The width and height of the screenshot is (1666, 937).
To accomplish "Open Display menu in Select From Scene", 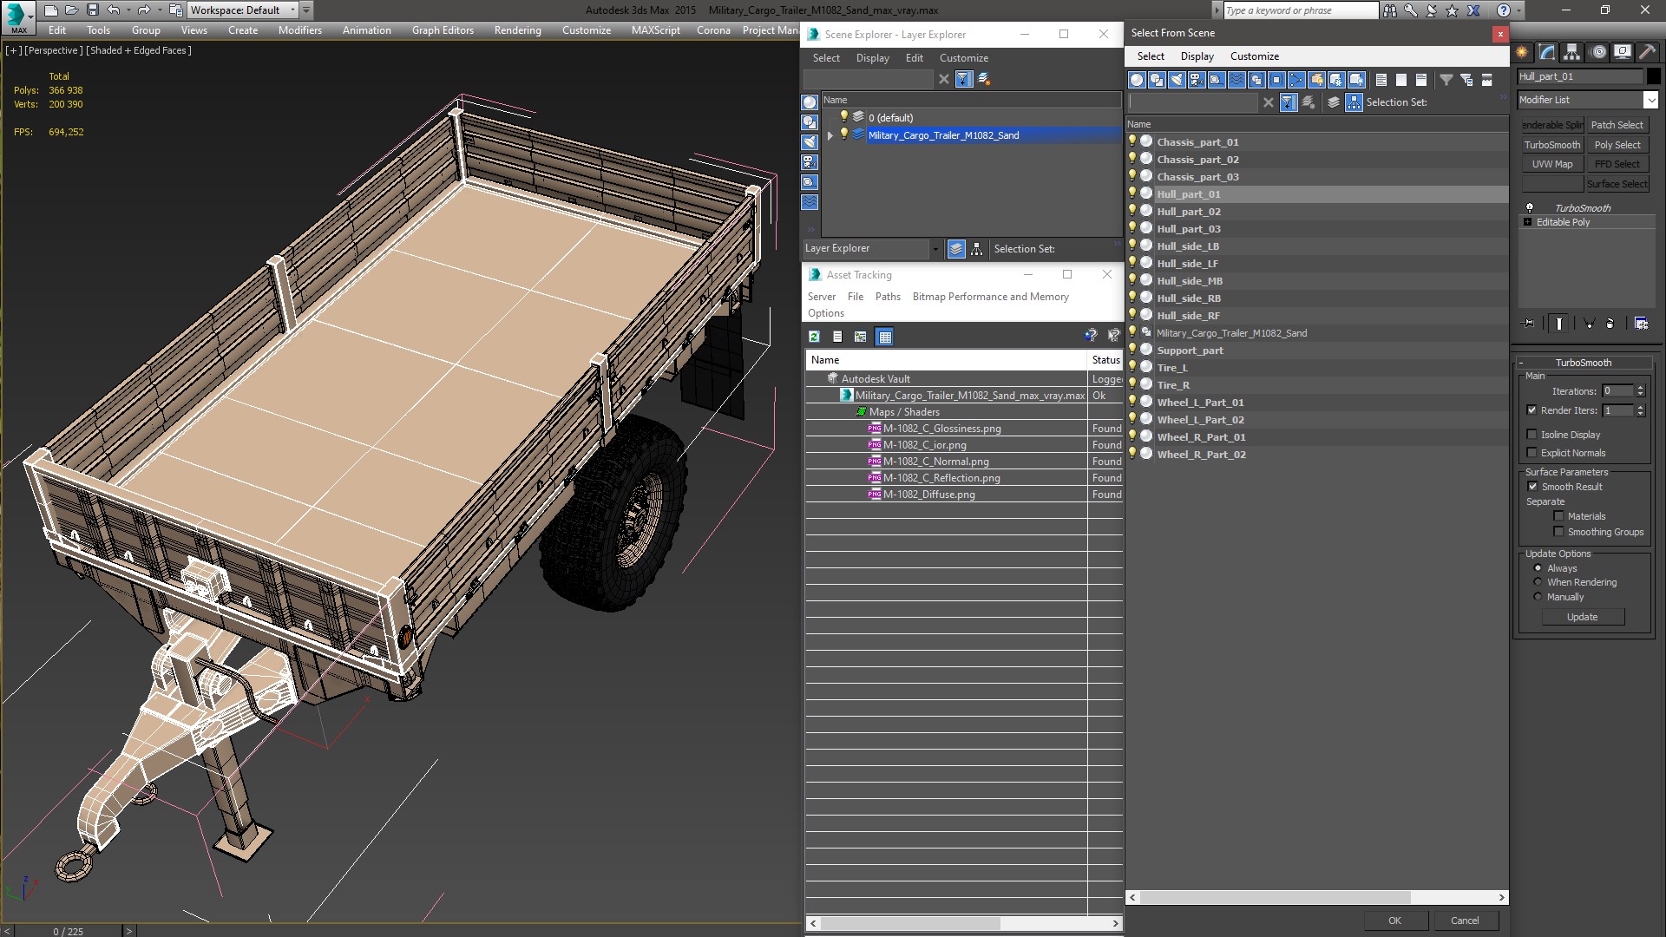I will (x=1197, y=56).
